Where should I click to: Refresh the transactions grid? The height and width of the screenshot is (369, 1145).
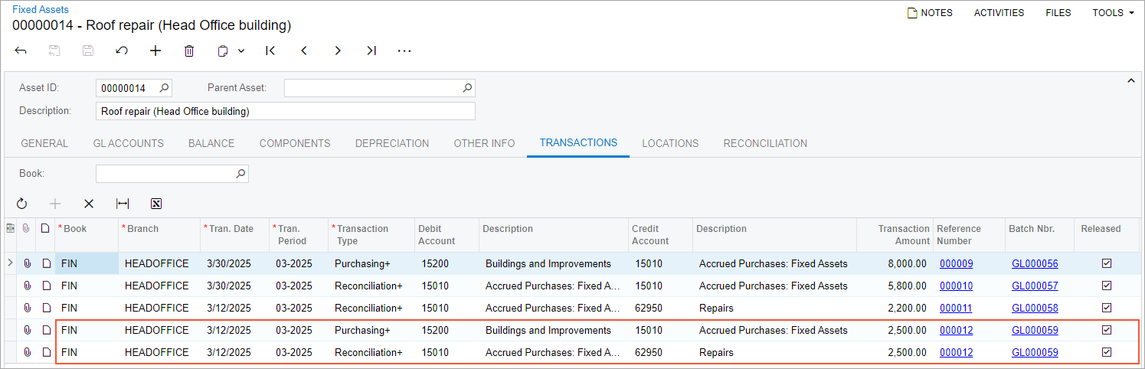21,204
